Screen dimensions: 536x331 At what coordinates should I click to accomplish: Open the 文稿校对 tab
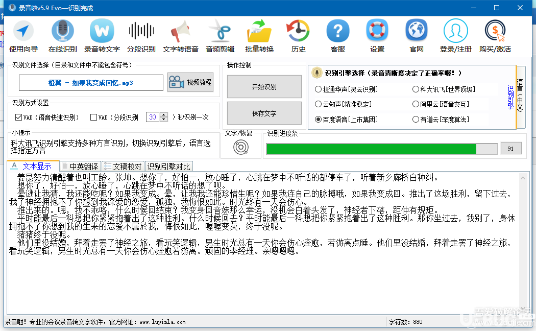coord(123,167)
